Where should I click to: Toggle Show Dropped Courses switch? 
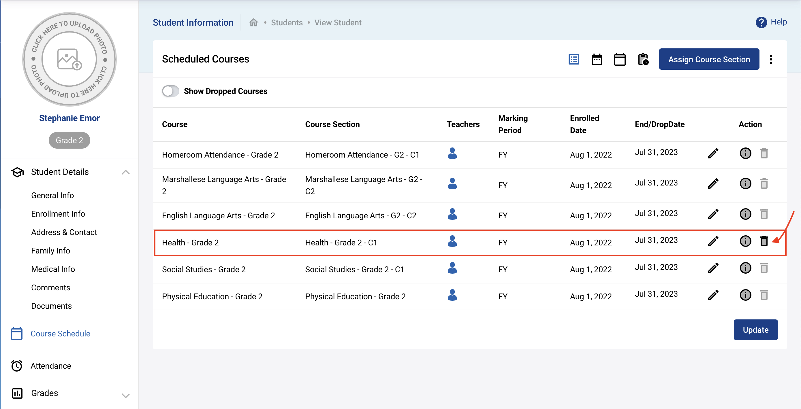coord(170,91)
